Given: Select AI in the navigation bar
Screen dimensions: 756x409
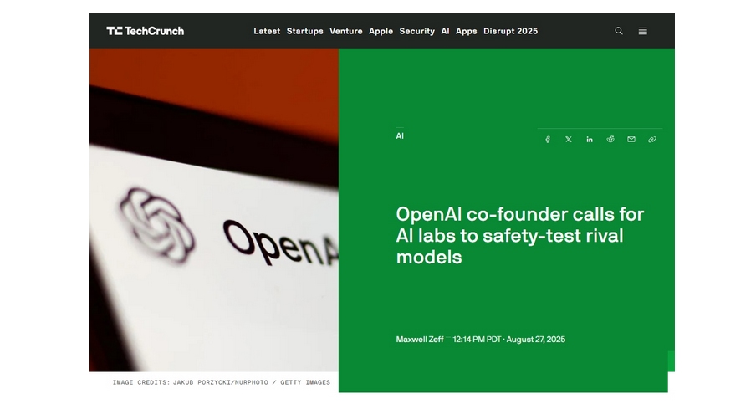Looking at the screenshot, I should pos(445,31).
